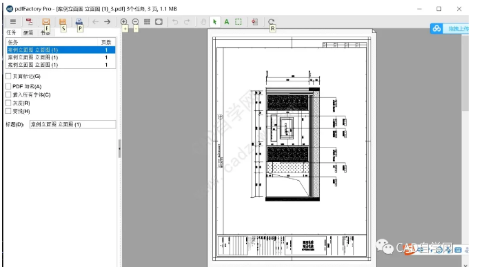The image size is (477, 267).
Task: Select the hand pan tool
Action: coord(203,22)
